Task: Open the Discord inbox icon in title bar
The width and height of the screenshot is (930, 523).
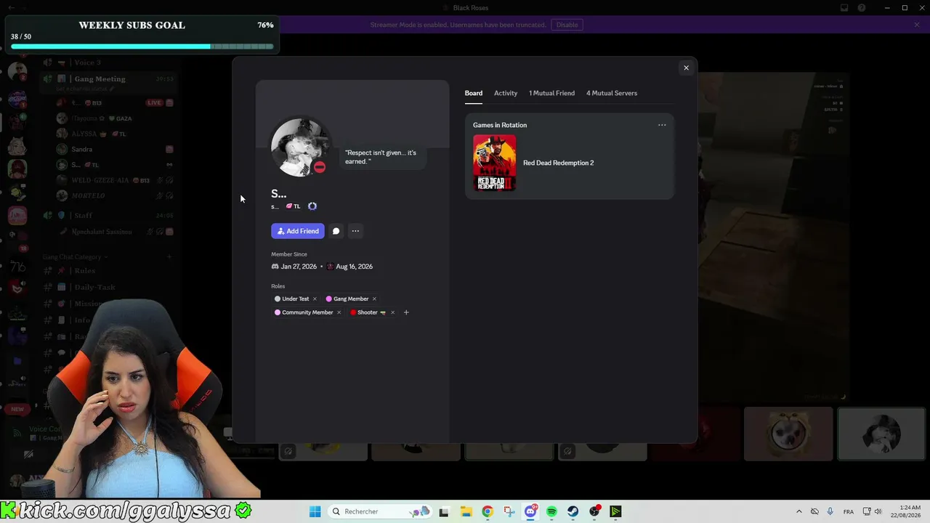Action: 844,8
